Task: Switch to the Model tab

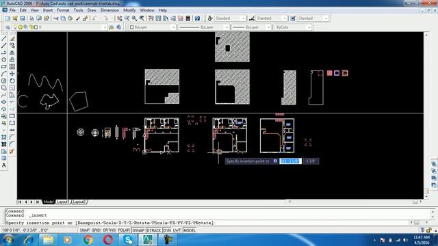Action: pos(48,202)
